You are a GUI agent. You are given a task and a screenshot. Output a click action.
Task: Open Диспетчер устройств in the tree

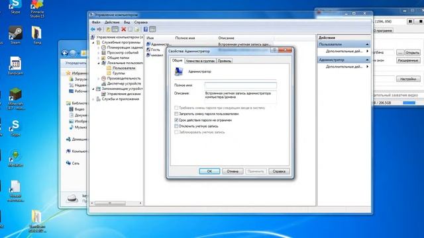point(121,83)
